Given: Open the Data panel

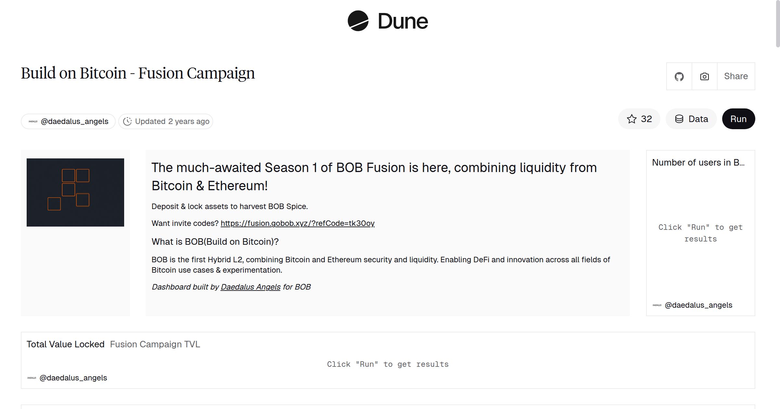Looking at the screenshot, I should [691, 119].
